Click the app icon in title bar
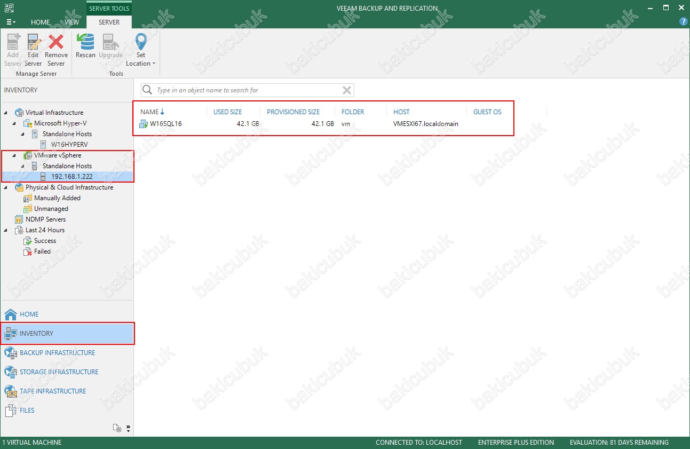The width and height of the screenshot is (690, 449). (x=8, y=8)
